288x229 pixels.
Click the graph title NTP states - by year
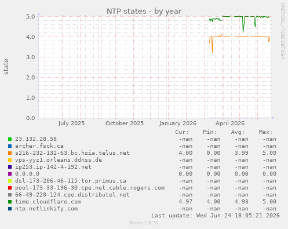click(x=144, y=12)
